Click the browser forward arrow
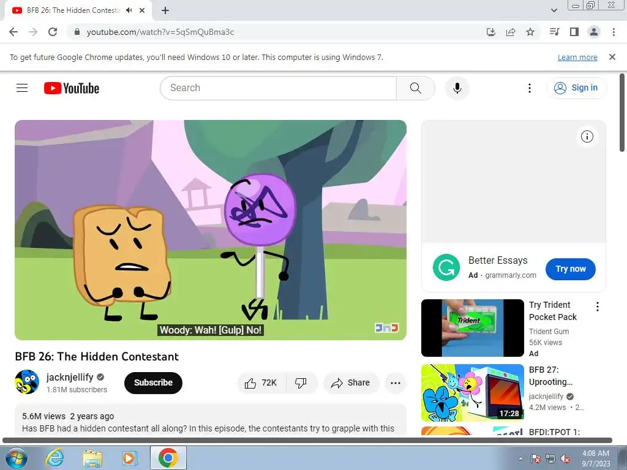The width and height of the screenshot is (627, 470). coord(33,32)
